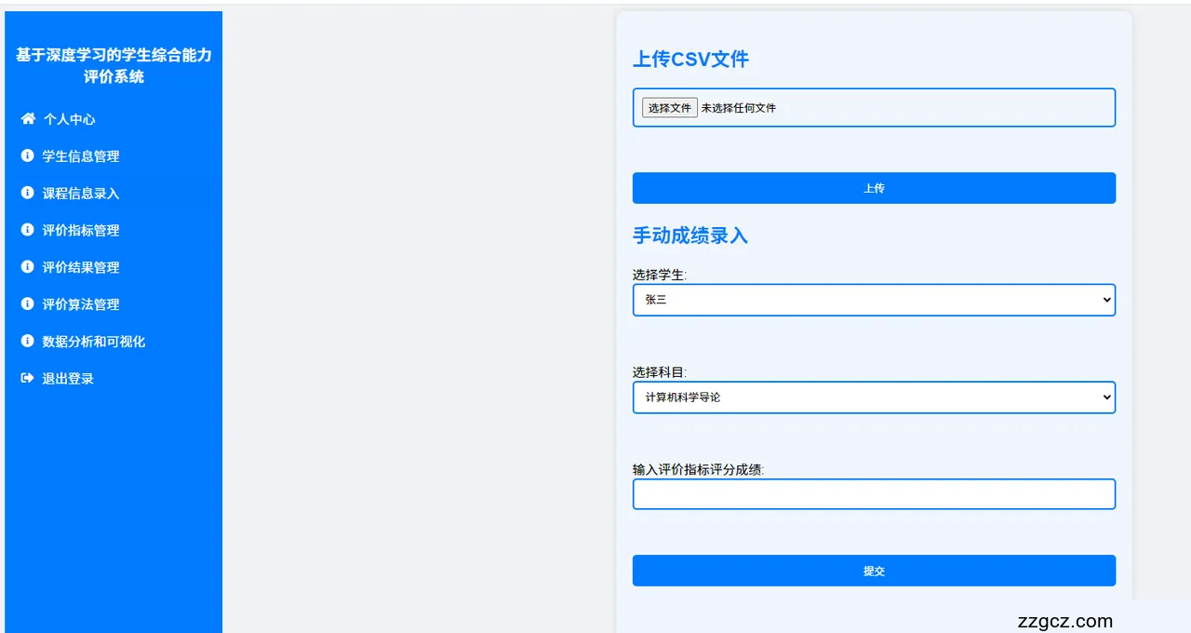Go to 学生信息管理 in the sidebar
Viewport: 1191px width, 633px height.
point(81,156)
